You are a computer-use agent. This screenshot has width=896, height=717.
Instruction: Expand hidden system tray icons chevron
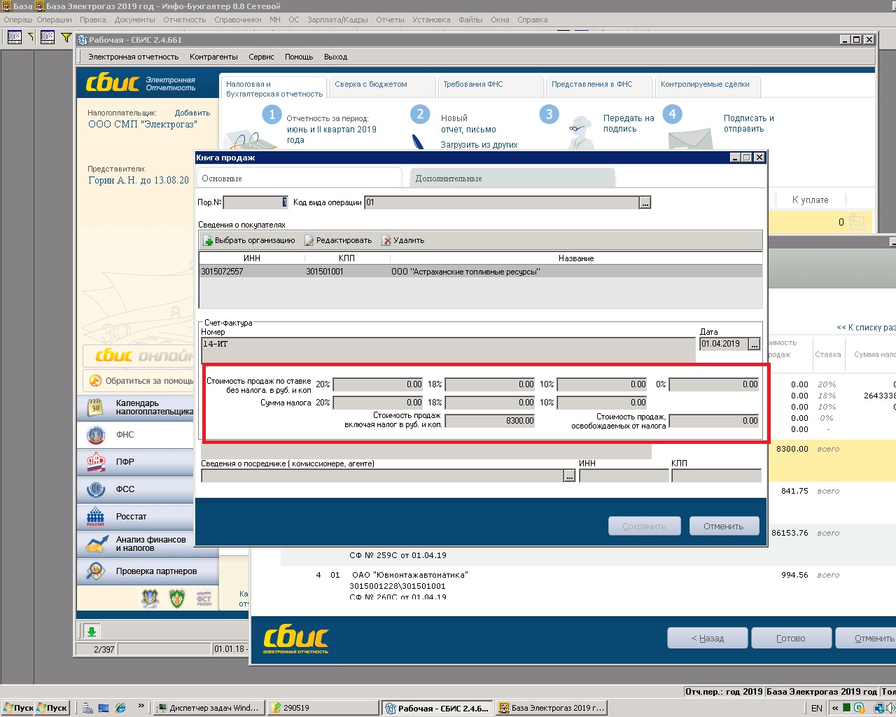pyautogui.click(x=835, y=708)
